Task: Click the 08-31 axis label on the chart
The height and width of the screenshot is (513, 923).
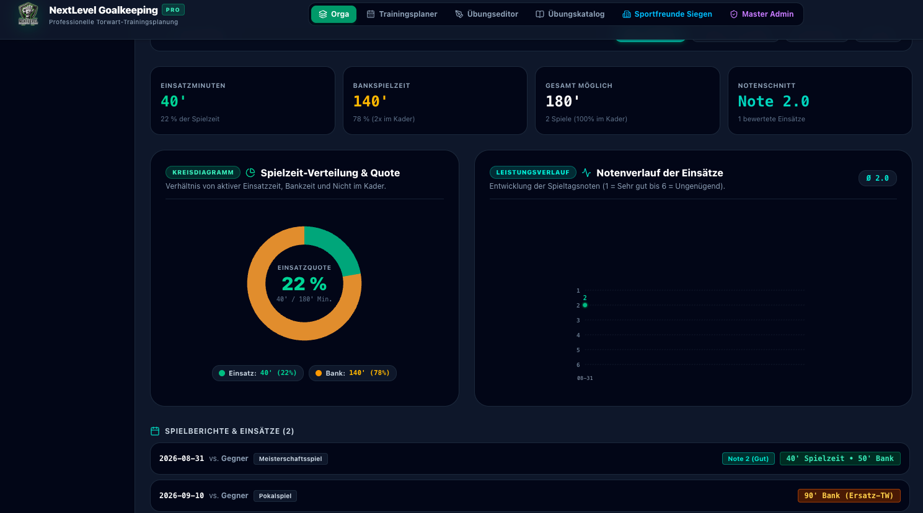Action: click(585, 378)
